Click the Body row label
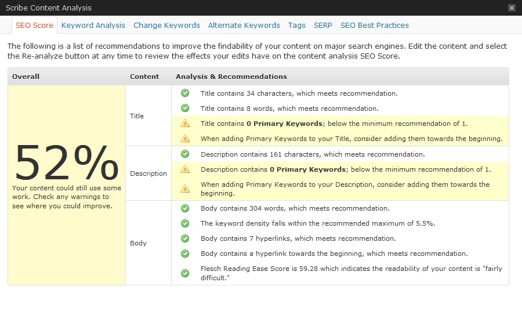Screen dimensions: 522x322 click(x=138, y=243)
